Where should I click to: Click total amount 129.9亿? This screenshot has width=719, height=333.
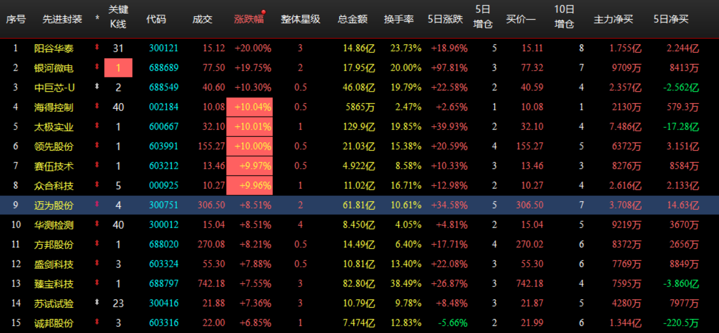tap(359, 127)
